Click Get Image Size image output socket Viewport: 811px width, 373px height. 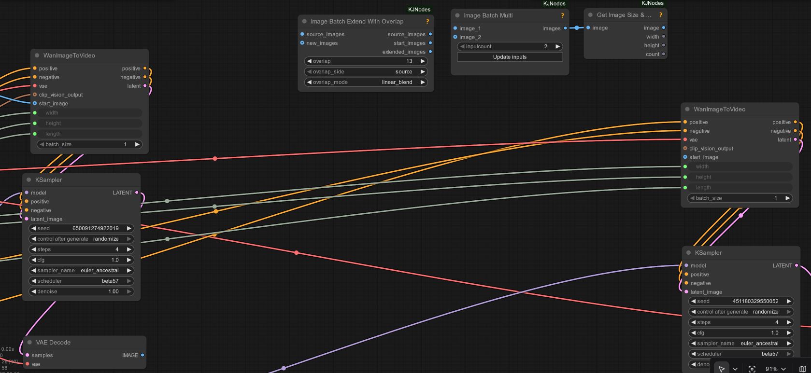pyautogui.click(x=664, y=28)
